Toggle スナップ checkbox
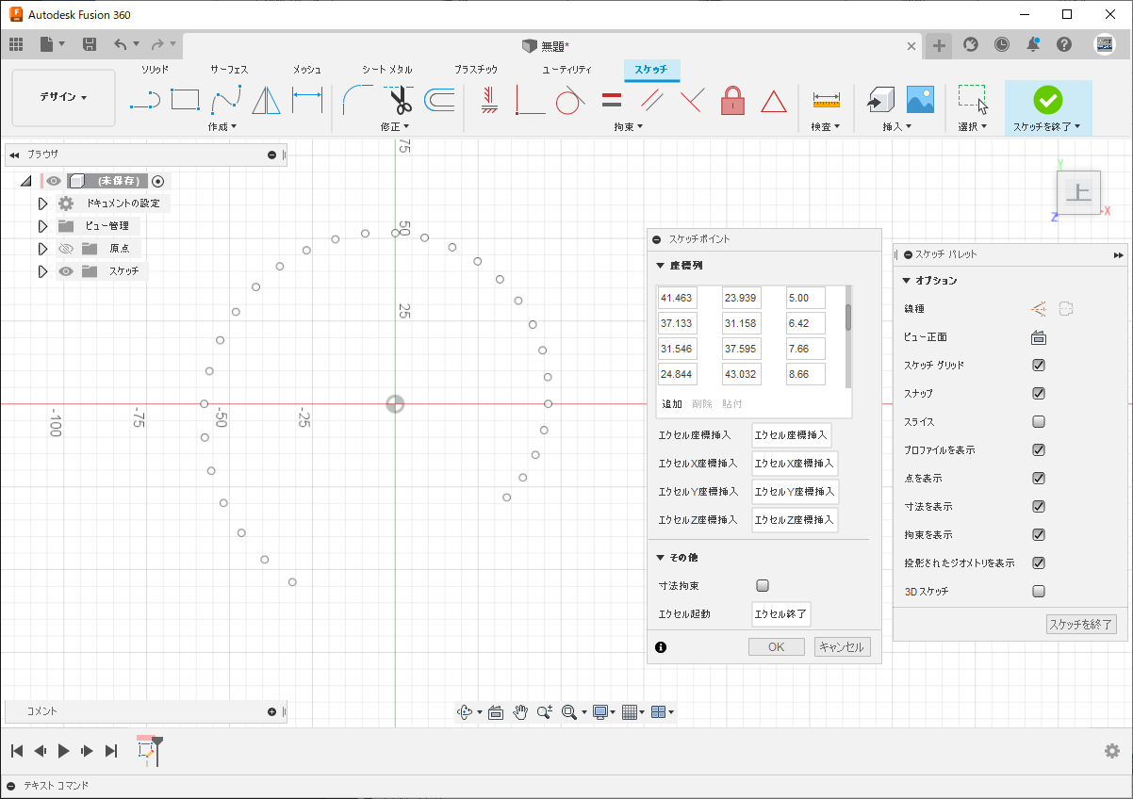Image resolution: width=1133 pixels, height=799 pixels. coord(1039,394)
